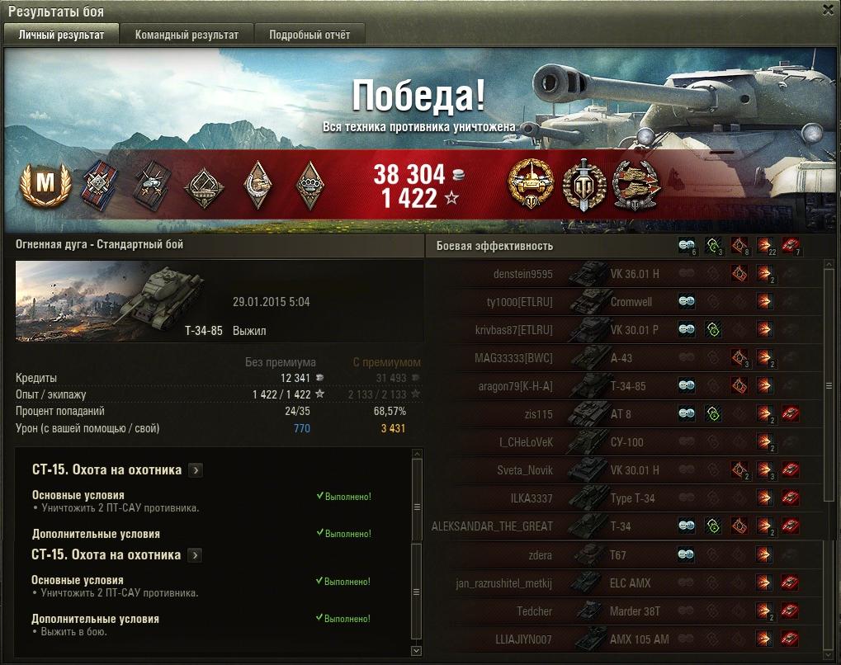Click the T-34-85 vehicle thumbnail
Screen dimensions: 841x665
110,301
